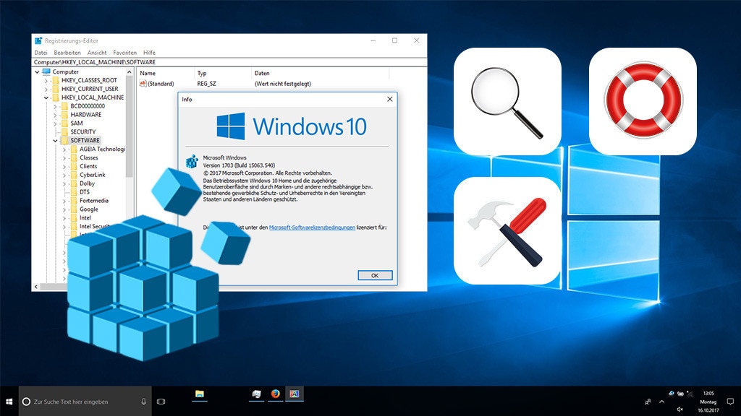Expand the Classes subkey

64,158
